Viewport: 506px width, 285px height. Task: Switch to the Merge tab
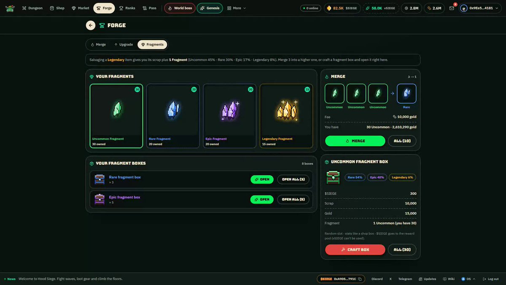coord(98,44)
